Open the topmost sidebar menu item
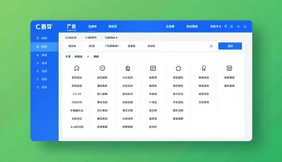Screen dimensions: 282x162 pos(42,38)
